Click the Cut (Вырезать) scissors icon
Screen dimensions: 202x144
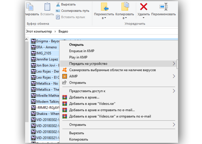tap(58, 4)
